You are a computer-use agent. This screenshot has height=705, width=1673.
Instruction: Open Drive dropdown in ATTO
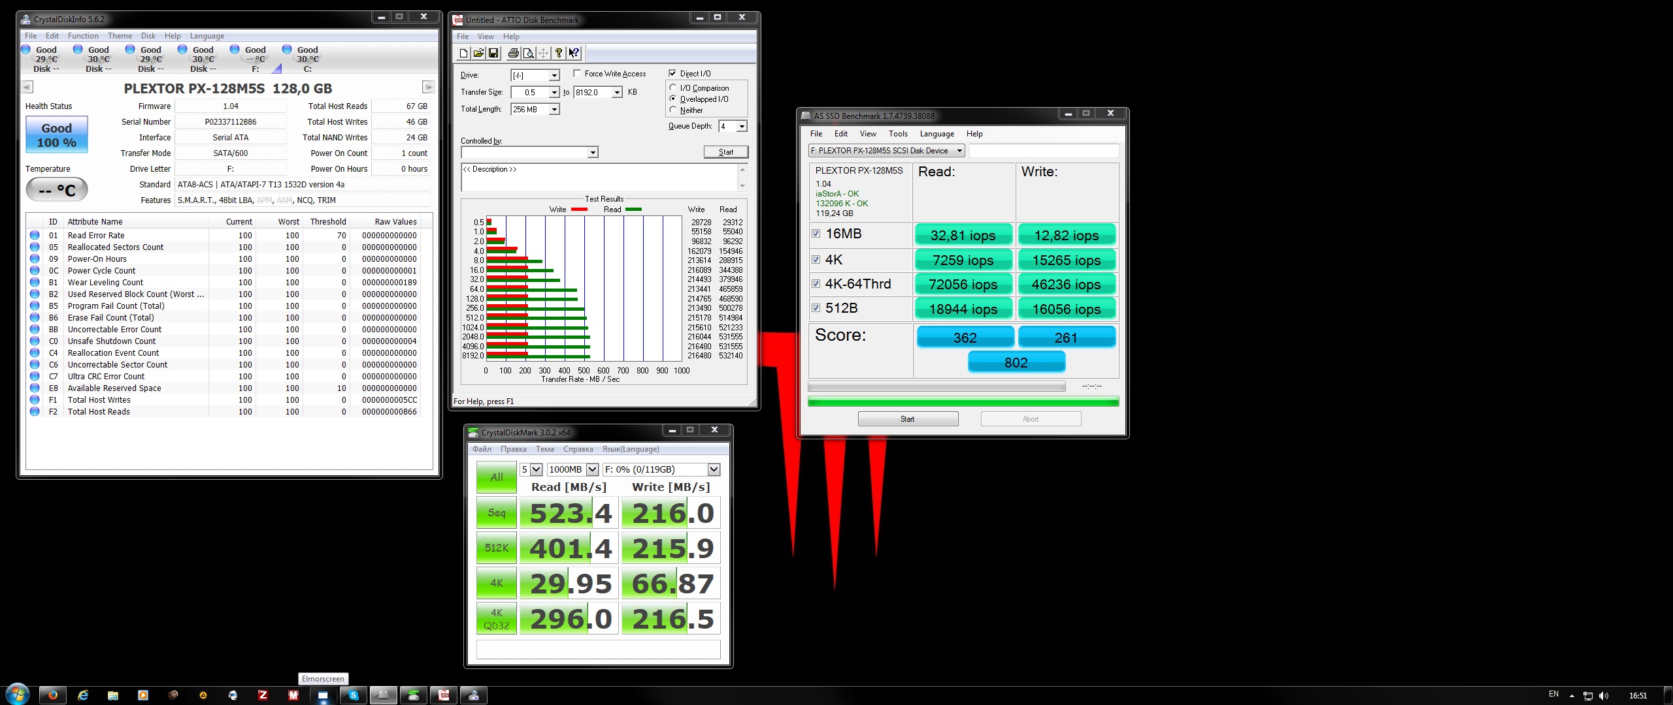(554, 76)
